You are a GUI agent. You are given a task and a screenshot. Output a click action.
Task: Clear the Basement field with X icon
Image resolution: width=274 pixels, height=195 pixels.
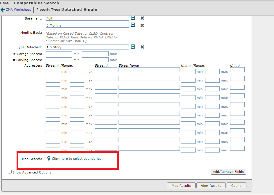coord(142,18)
